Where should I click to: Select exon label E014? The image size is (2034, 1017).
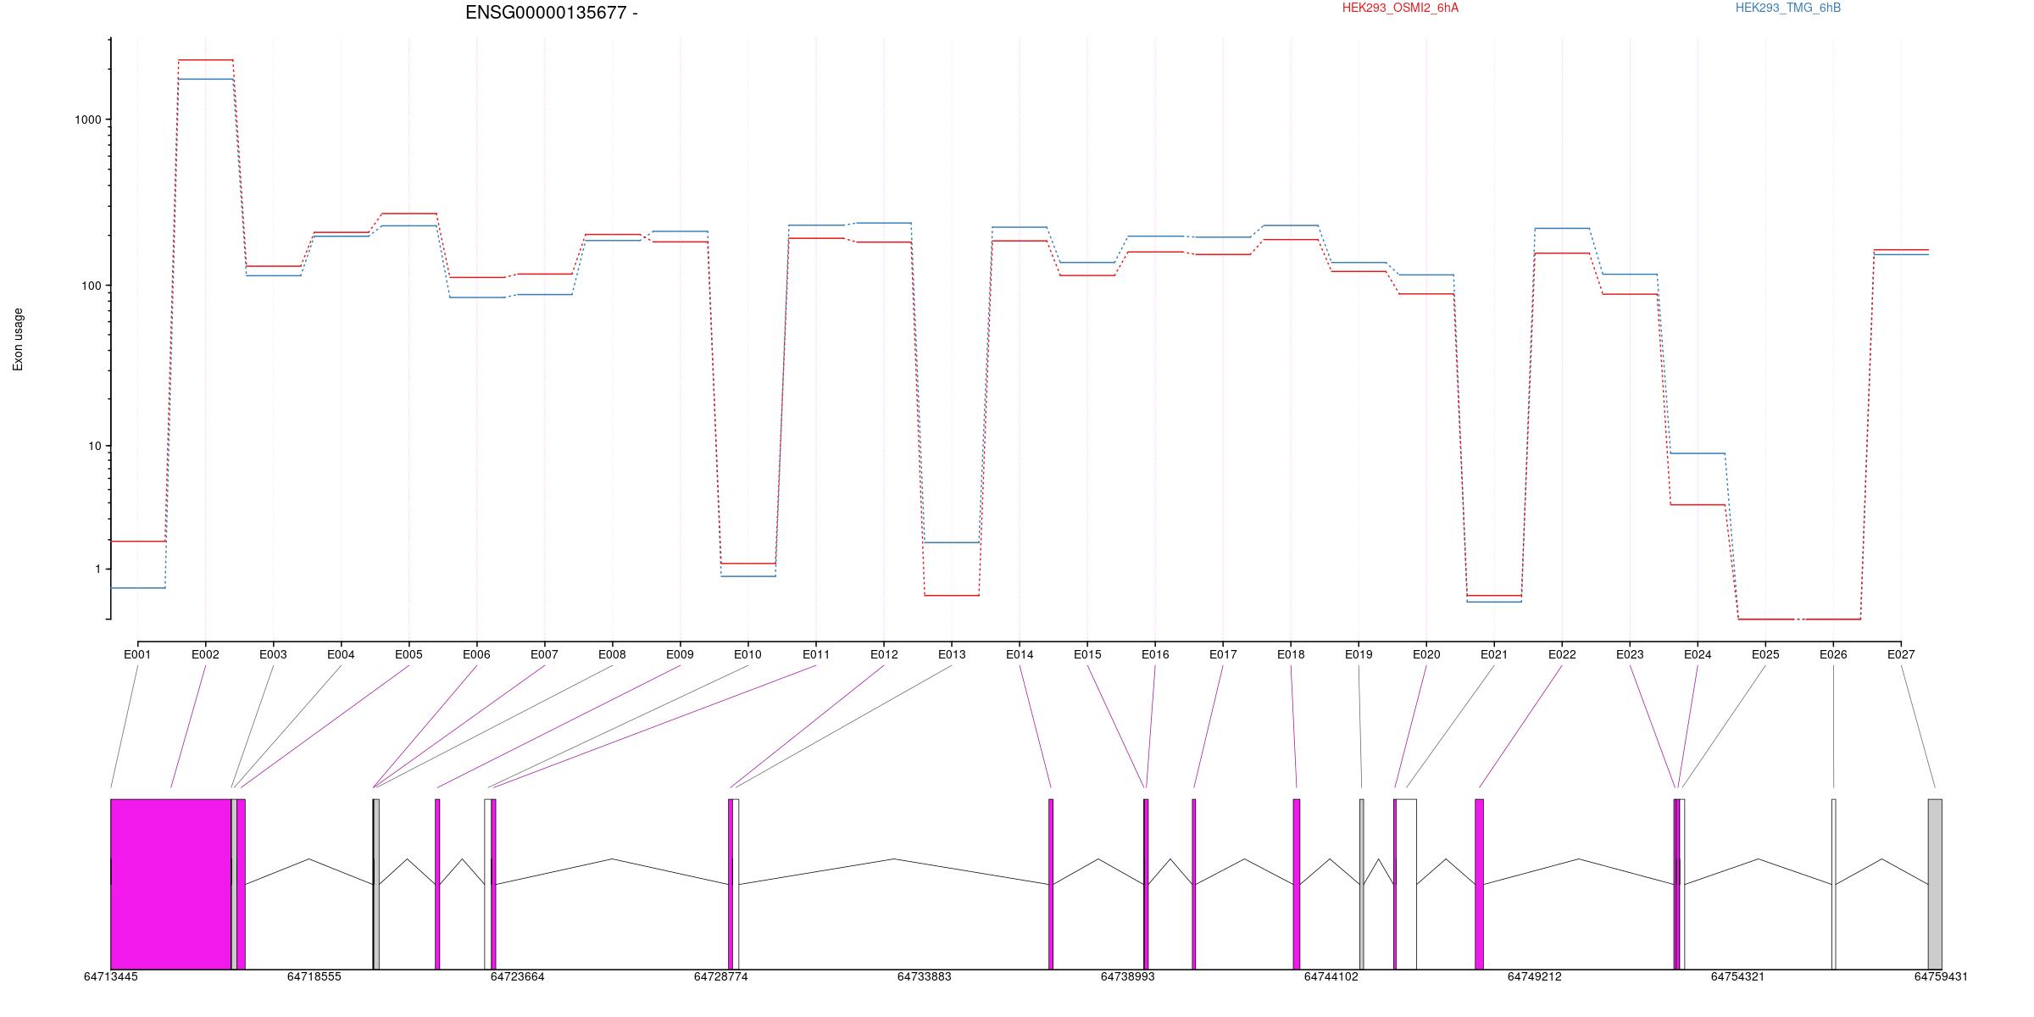(x=1020, y=654)
